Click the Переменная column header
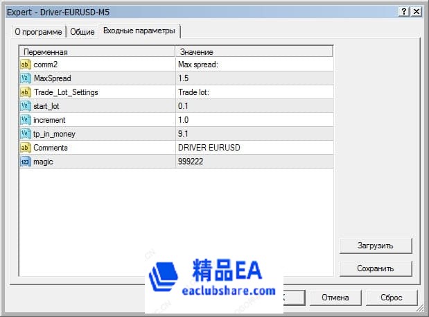Viewport: 429px width, 317px height. pos(97,52)
